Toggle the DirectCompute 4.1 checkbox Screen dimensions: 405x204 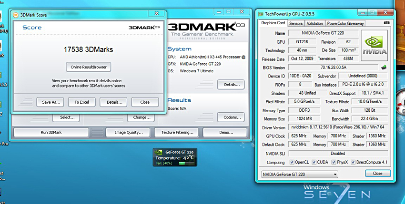(x=353, y=162)
